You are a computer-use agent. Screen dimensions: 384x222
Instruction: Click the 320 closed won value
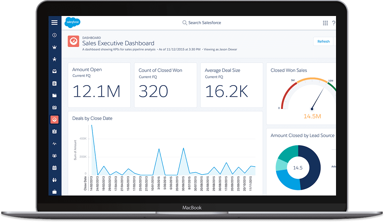[153, 91]
